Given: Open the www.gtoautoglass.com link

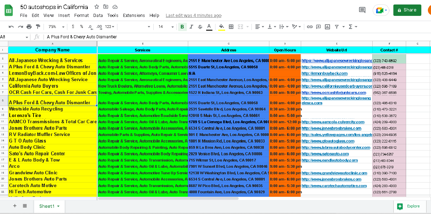Looking at the screenshot, I should point(328,141).
